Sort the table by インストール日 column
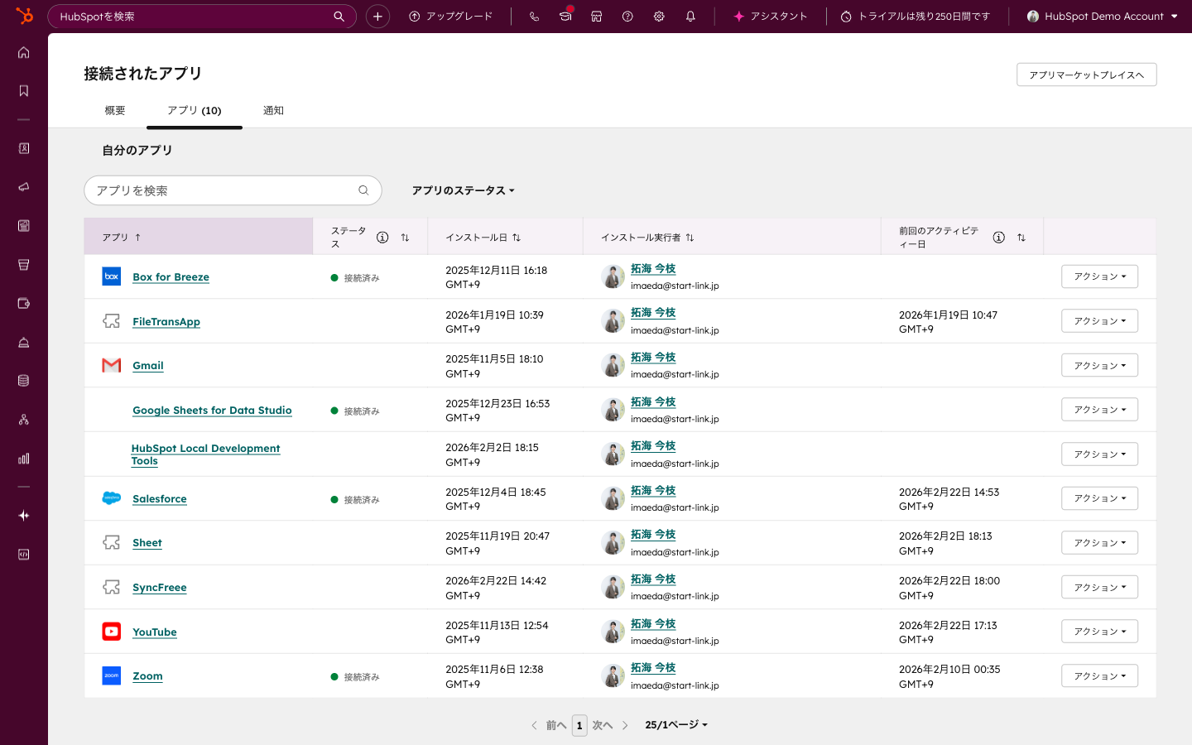 tap(517, 238)
